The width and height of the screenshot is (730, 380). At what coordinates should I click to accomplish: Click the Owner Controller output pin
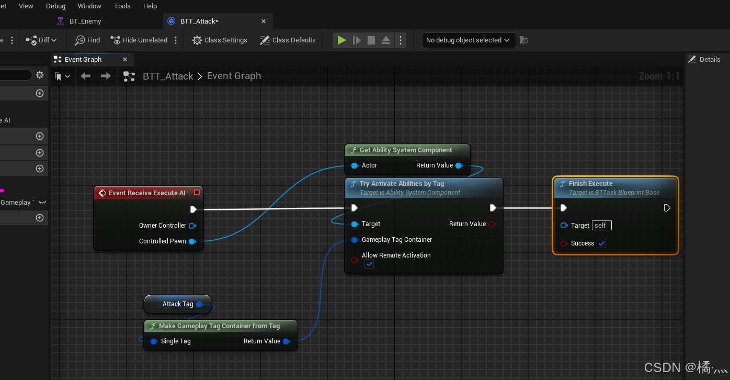pyautogui.click(x=192, y=226)
